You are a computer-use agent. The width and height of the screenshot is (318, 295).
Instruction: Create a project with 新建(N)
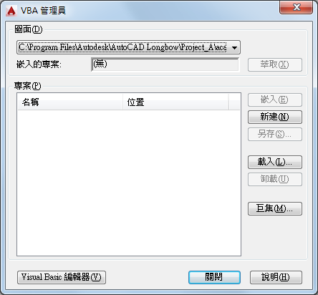[x=275, y=117]
